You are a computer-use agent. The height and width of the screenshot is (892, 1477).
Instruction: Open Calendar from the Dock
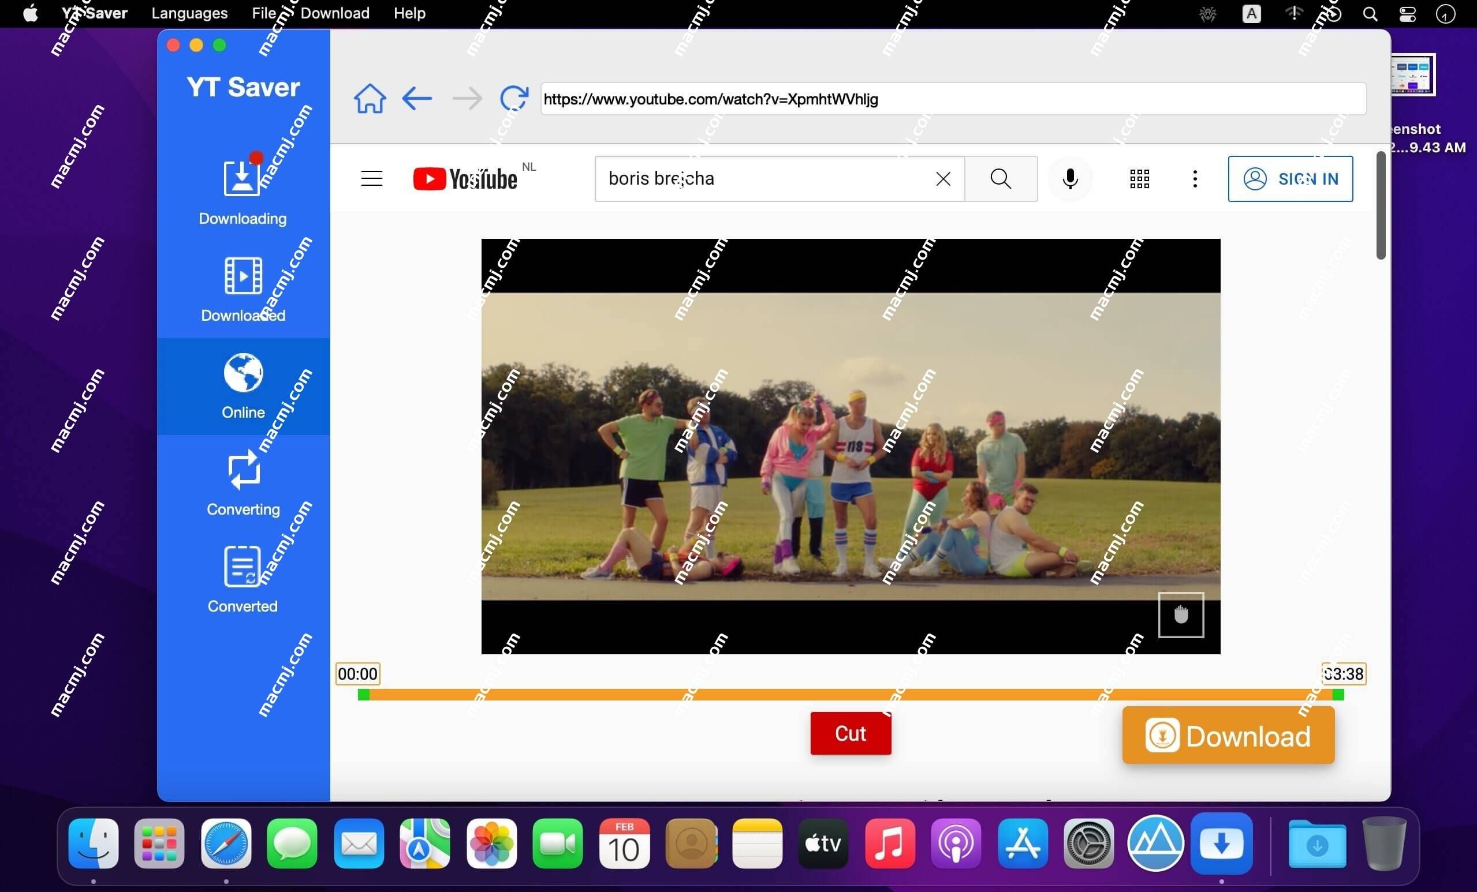coord(624,844)
